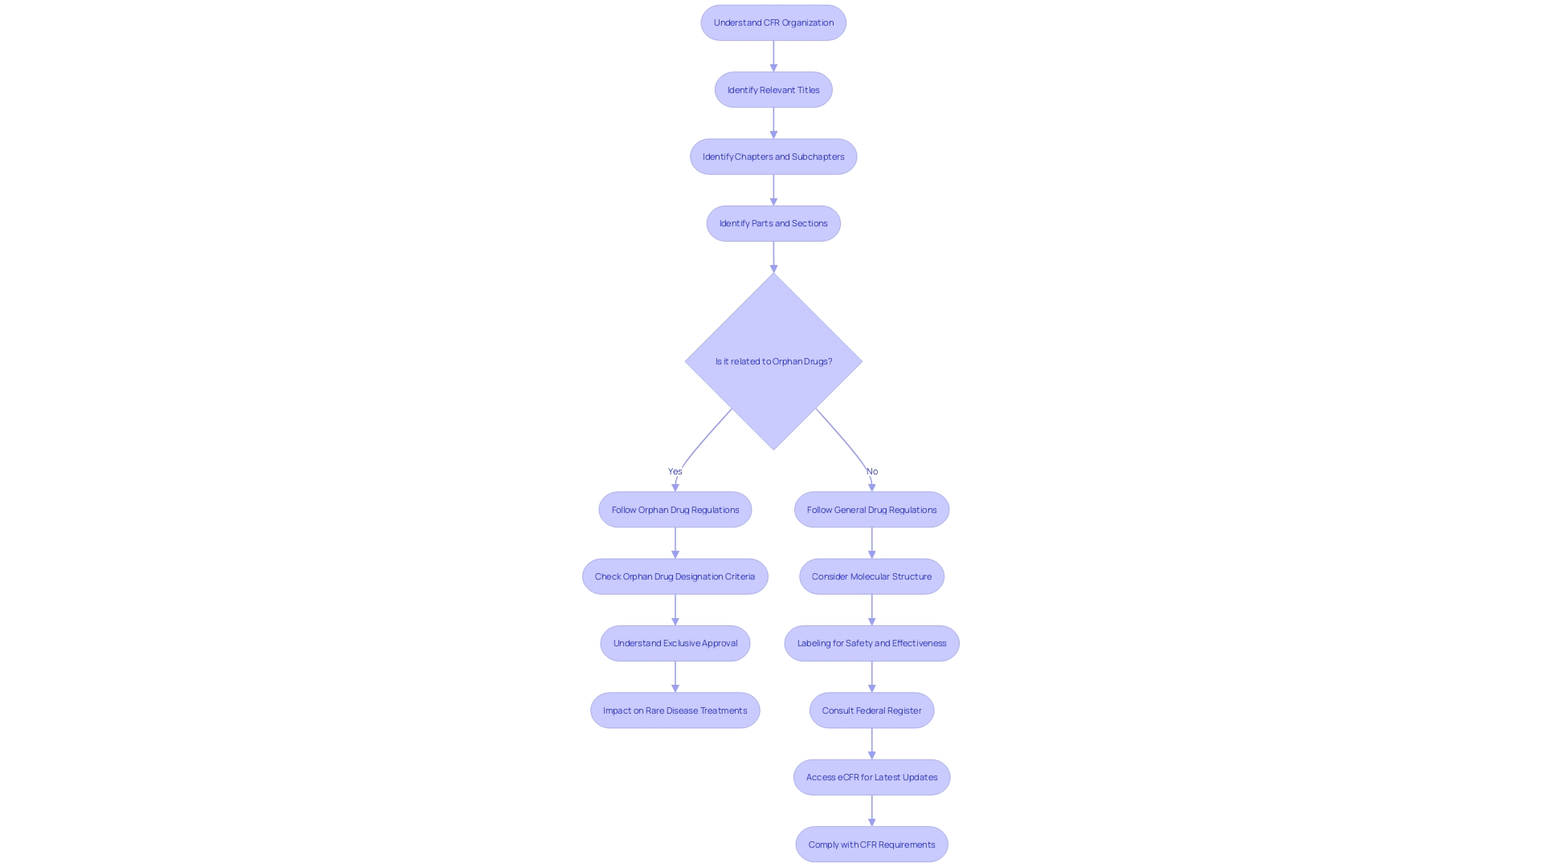Expand the 'Impact on Rare Disease Treatments' section

(x=675, y=710)
